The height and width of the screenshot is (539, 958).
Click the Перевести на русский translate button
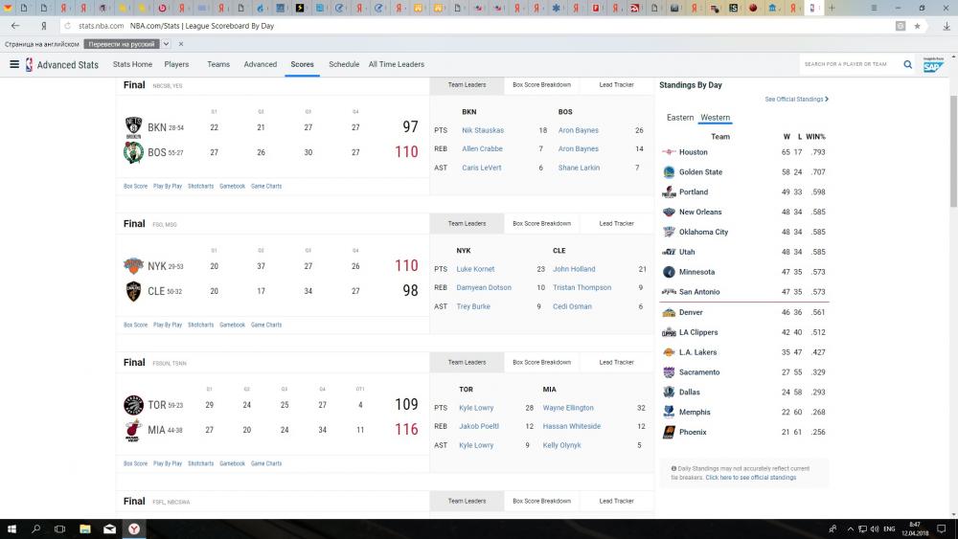tap(122, 44)
